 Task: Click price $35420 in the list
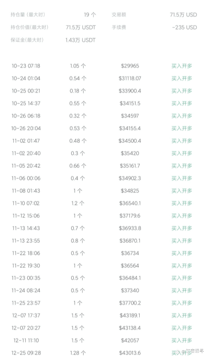(x=130, y=153)
